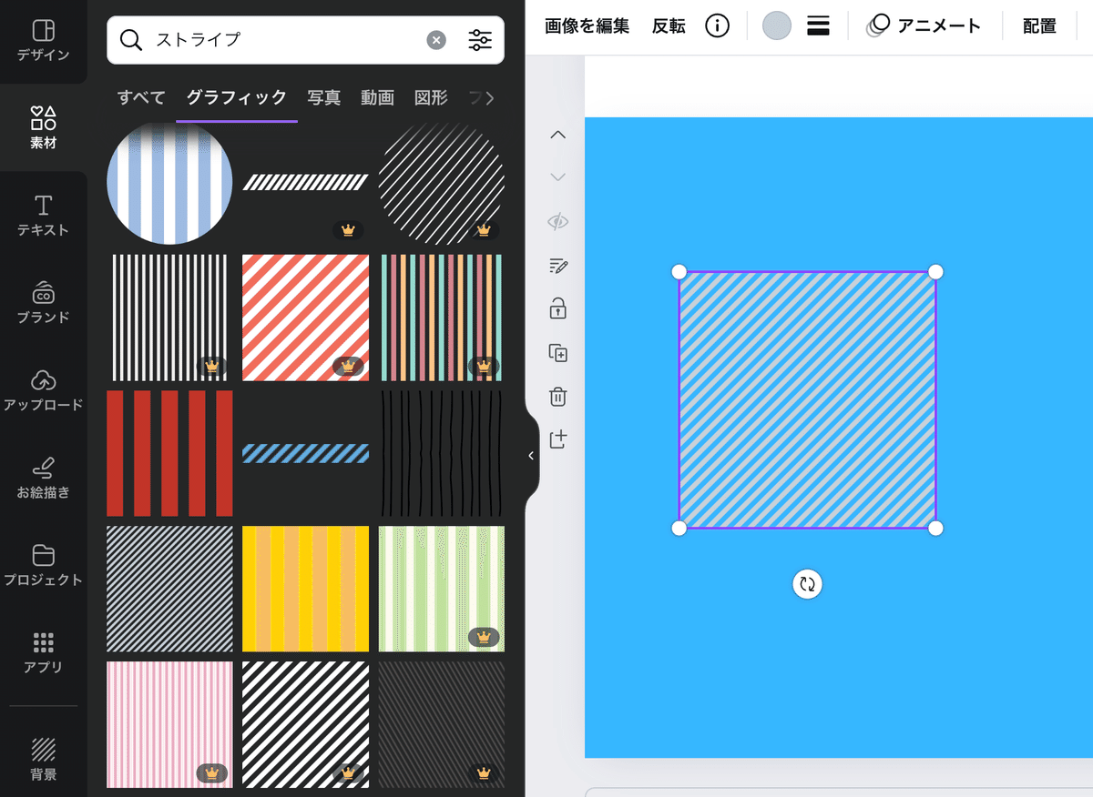Select the red diagonal stripes graphic
This screenshot has height=797, width=1093.
click(x=305, y=318)
